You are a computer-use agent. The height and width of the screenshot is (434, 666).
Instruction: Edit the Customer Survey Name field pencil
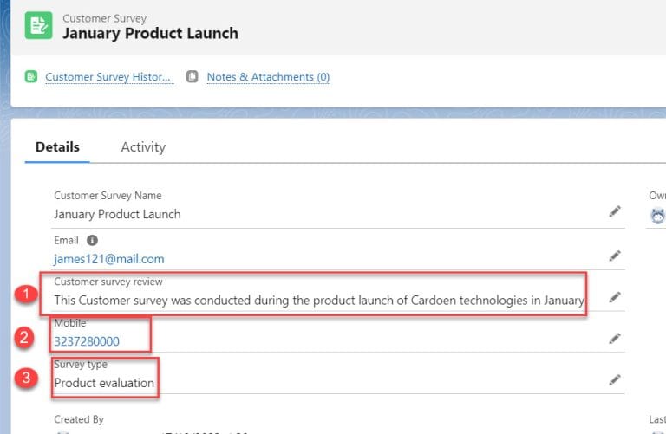(615, 211)
